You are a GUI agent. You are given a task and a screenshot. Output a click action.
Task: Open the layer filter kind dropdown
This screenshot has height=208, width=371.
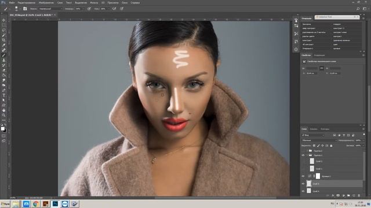click(x=313, y=135)
